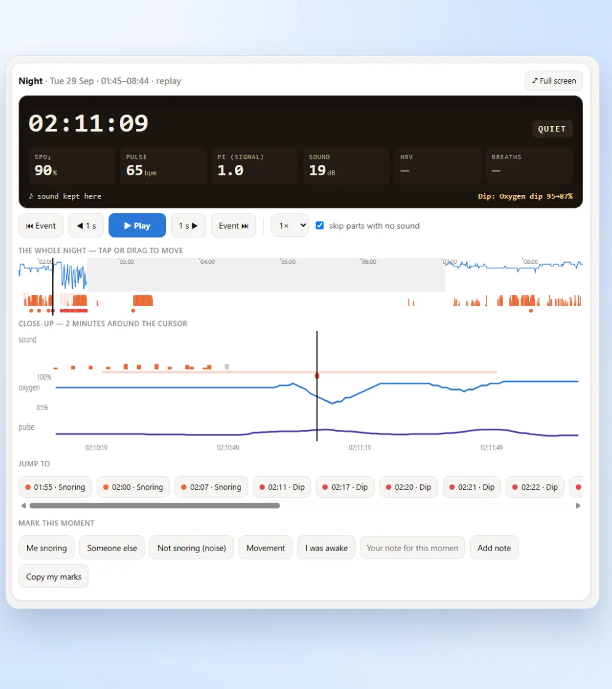Click the jump-to horizontal scrollbar thumb

pos(154,506)
